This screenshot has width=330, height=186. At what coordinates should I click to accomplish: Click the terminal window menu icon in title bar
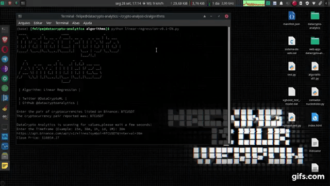pyautogui.click(x=20, y=16)
